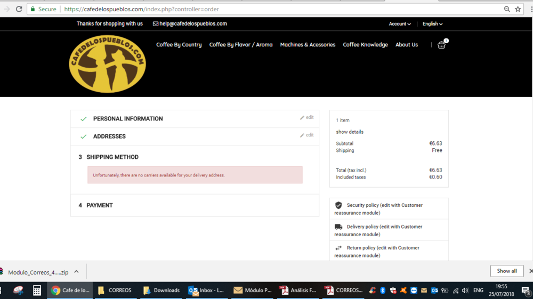Viewport: 533px width, 299px height.
Task: Click the envelope icon beside the help email
Action: (156, 24)
